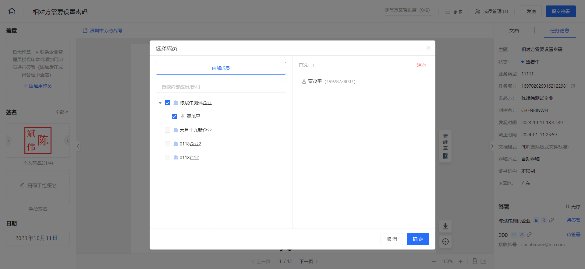Screen dimensions: 585x269
Task: Click the zoom in plus icon
Action: point(460,261)
